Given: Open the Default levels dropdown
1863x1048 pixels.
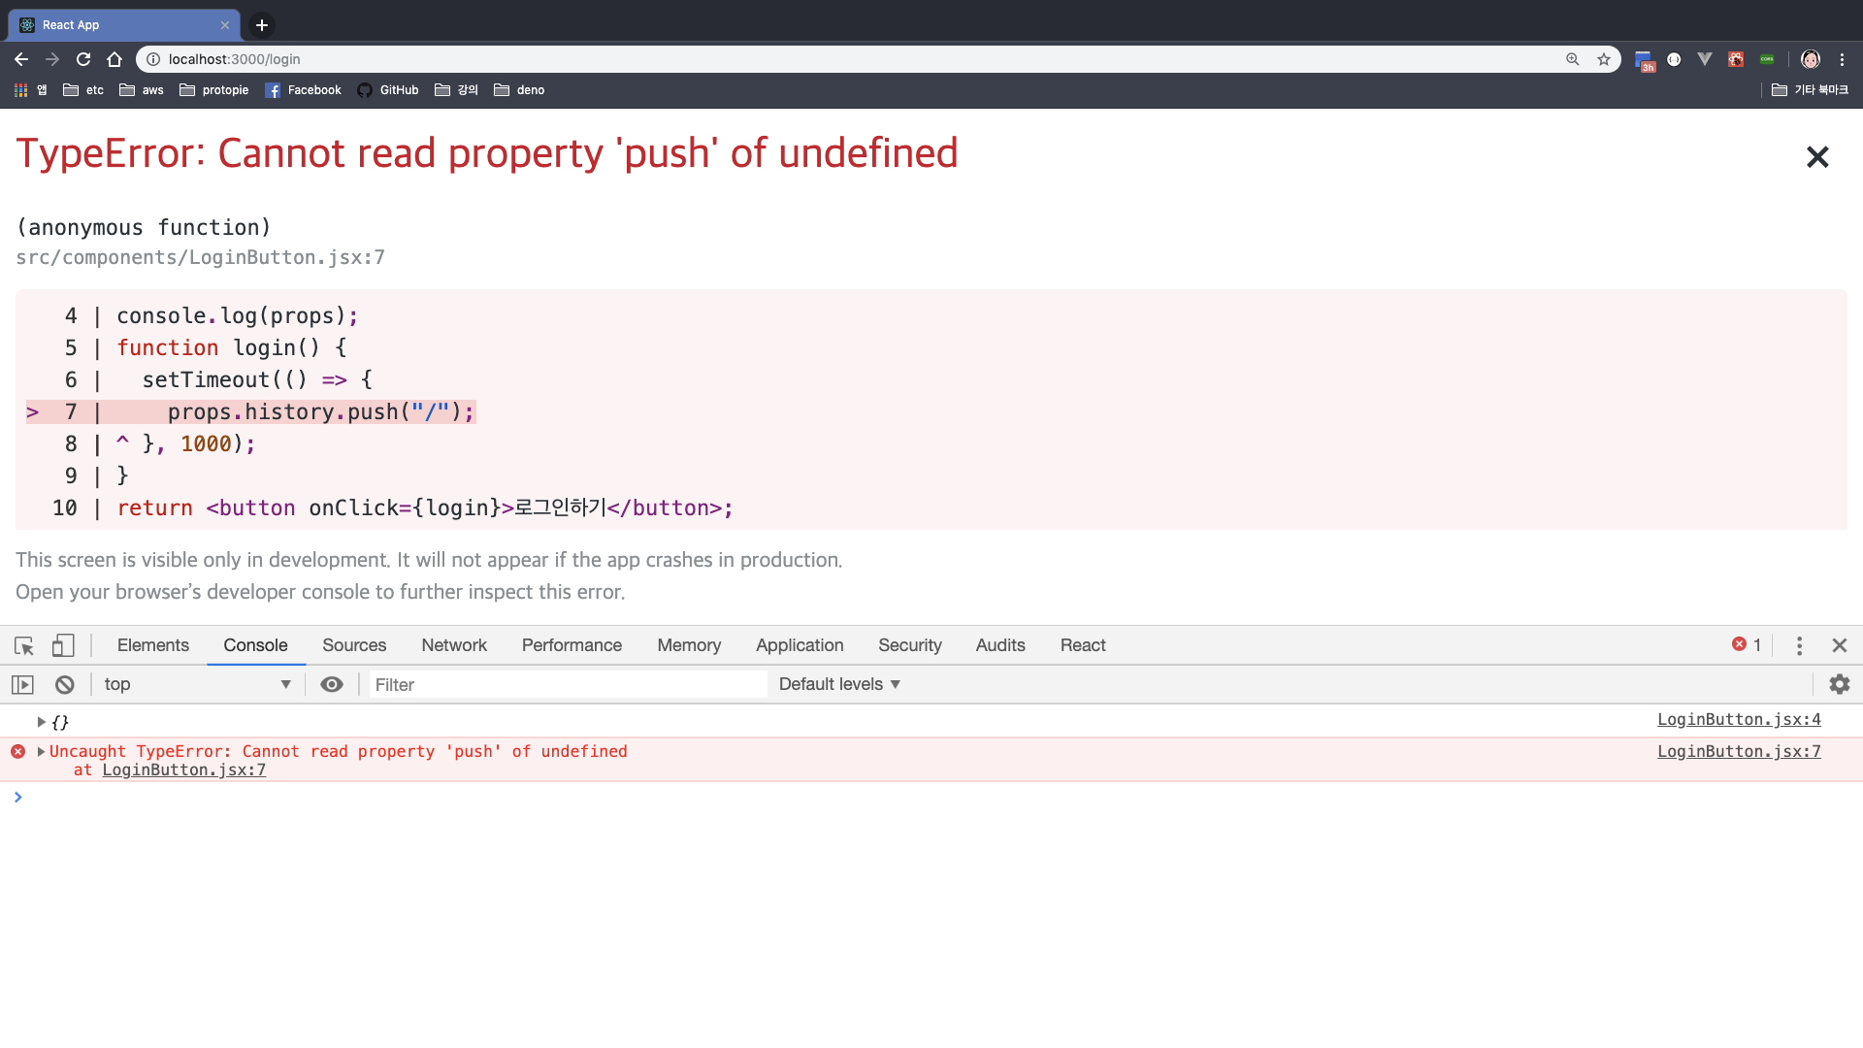Looking at the screenshot, I should [839, 685].
